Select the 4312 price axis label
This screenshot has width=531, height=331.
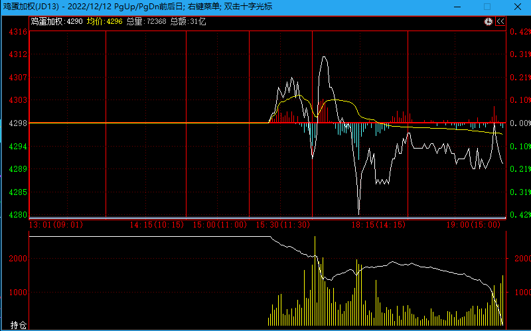18,54
